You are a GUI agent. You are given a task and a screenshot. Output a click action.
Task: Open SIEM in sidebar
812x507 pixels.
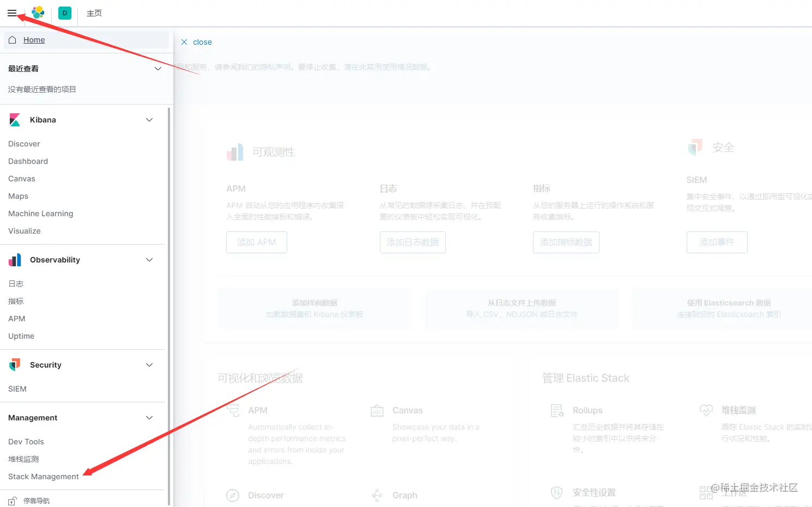tap(17, 389)
